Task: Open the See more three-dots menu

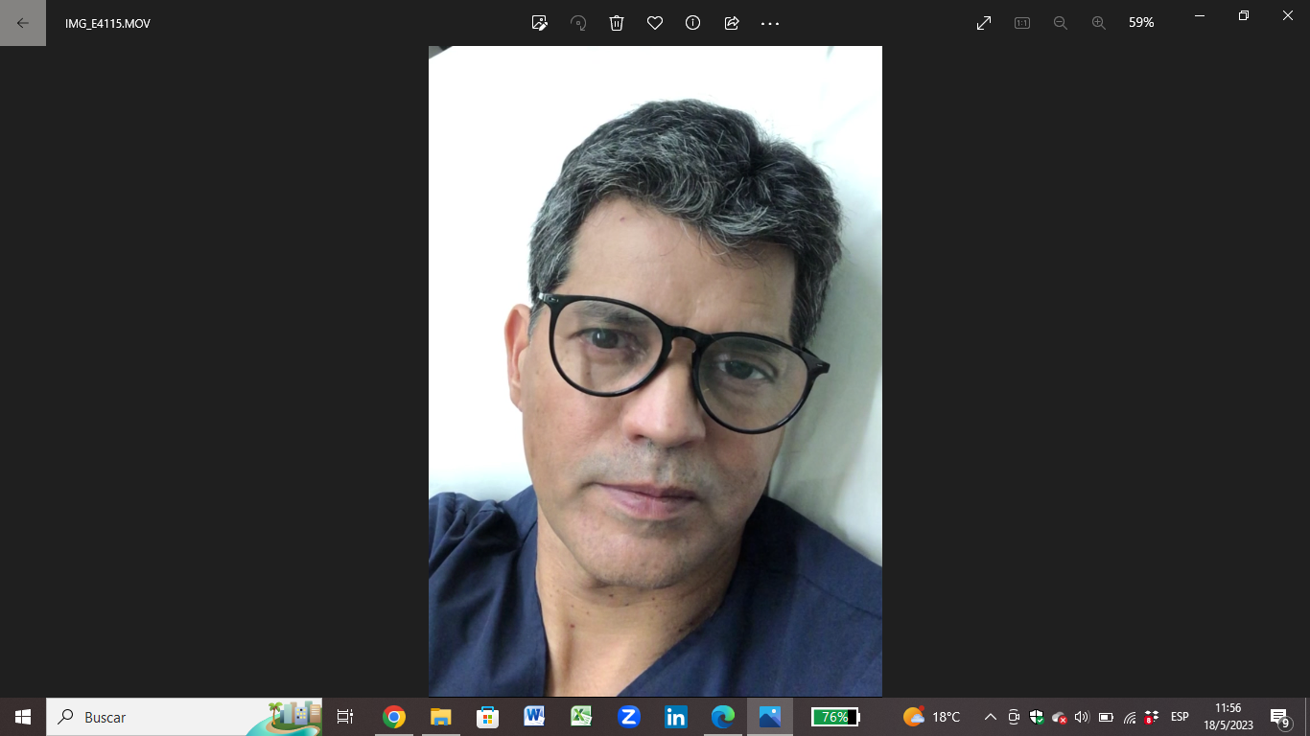Action: (x=770, y=23)
